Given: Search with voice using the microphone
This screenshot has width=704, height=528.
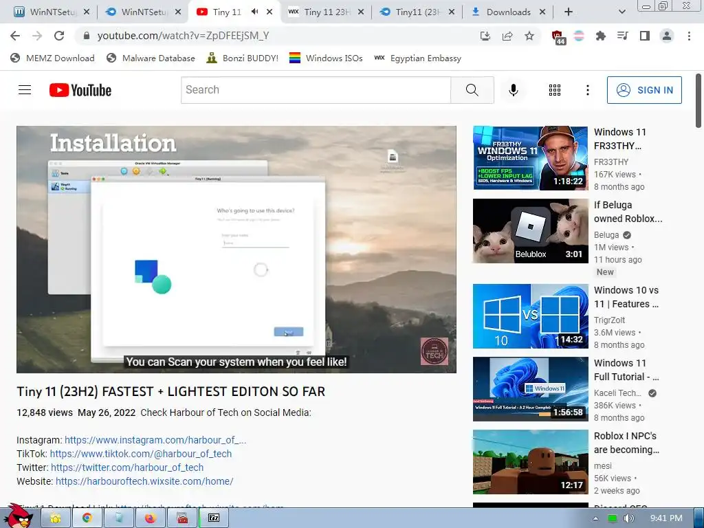Looking at the screenshot, I should (x=513, y=90).
